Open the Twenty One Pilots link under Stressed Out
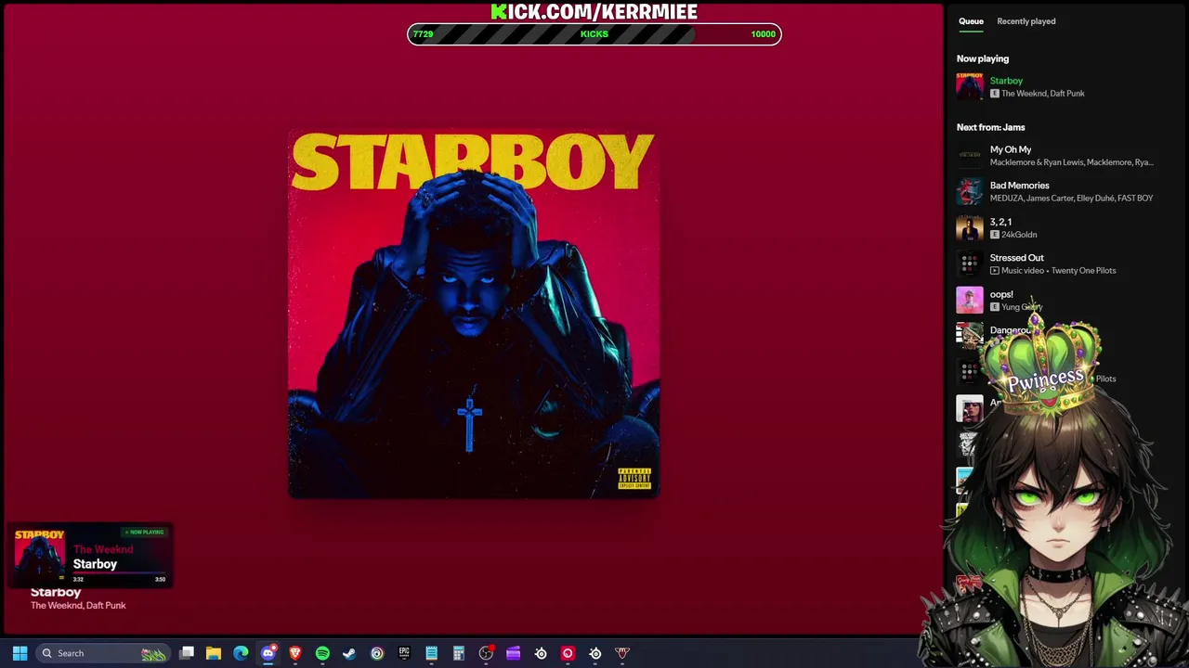 pyautogui.click(x=1084, y=271)
